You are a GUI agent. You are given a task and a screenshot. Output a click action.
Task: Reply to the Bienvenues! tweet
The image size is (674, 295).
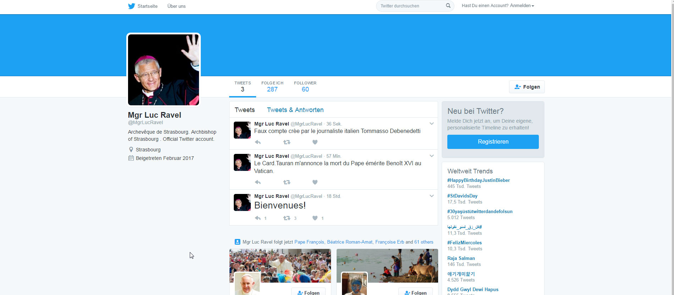pyautogui.click(x=258, y=218)
